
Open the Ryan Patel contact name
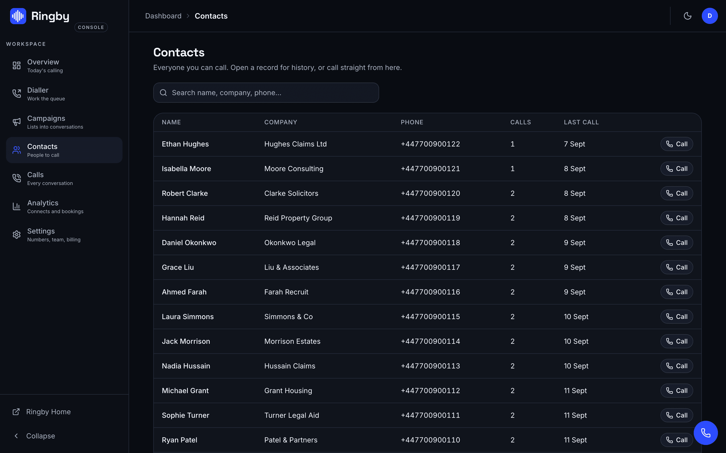tap(179, 440)
